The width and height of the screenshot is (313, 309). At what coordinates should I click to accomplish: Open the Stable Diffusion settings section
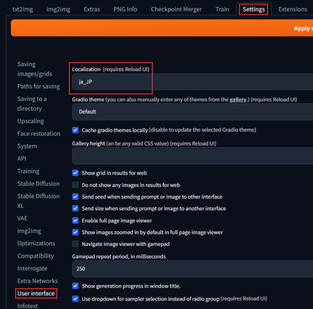tap(39, 184)
